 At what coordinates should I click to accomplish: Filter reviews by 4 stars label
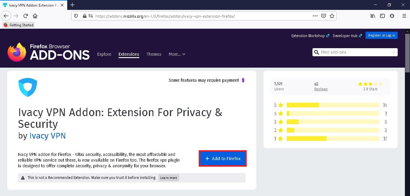coord(279,113)
